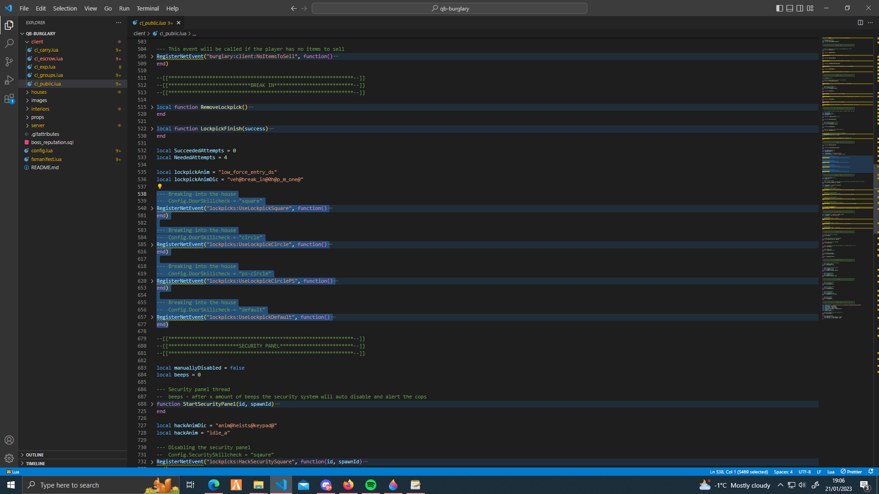The width and height of the screenshot is (879, 494).
Task: Open Run and Debug view
Action: tap(9, 80)
